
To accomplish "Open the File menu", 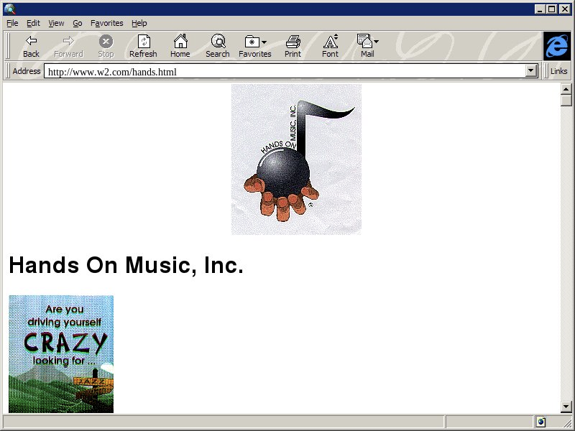I will pyautogui.click(x=12, y=23).
